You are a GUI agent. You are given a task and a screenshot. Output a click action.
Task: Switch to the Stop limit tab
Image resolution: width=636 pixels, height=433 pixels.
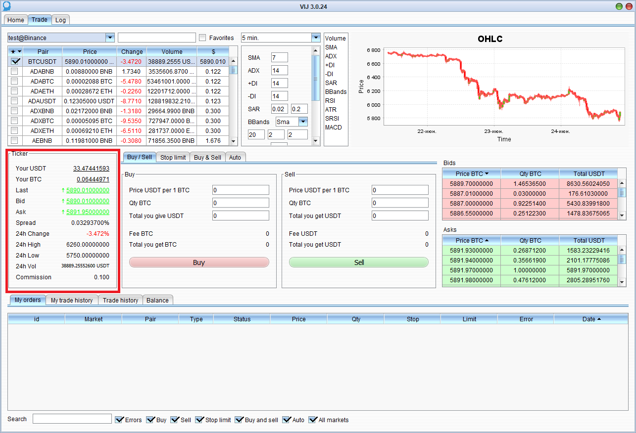(x=173, y=157)
